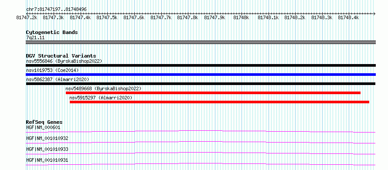Click the gray 7q21.11 cytogenetic band bar
This screenshot has width=388, height=170.
click(x=201, y=42)
